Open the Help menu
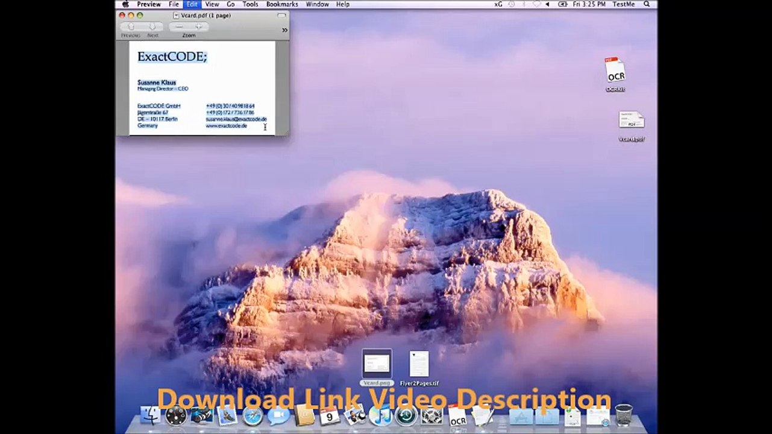Viewport: 772px width, 434px height. point(343,4)
